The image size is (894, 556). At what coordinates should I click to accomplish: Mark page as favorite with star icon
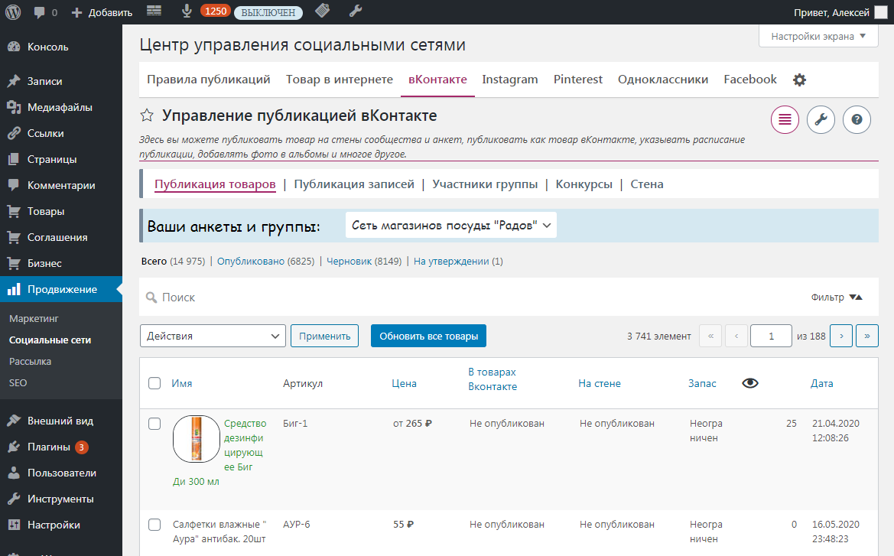point(147,115)
